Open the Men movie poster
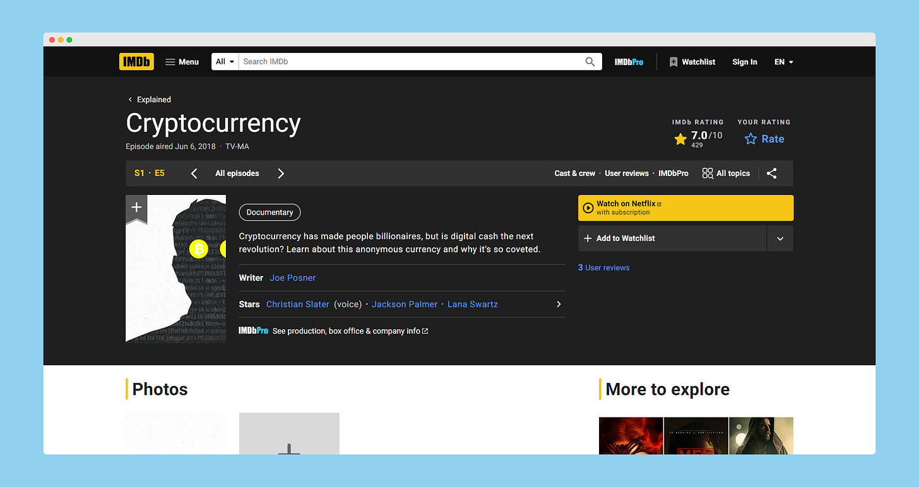 click(696, 436)
